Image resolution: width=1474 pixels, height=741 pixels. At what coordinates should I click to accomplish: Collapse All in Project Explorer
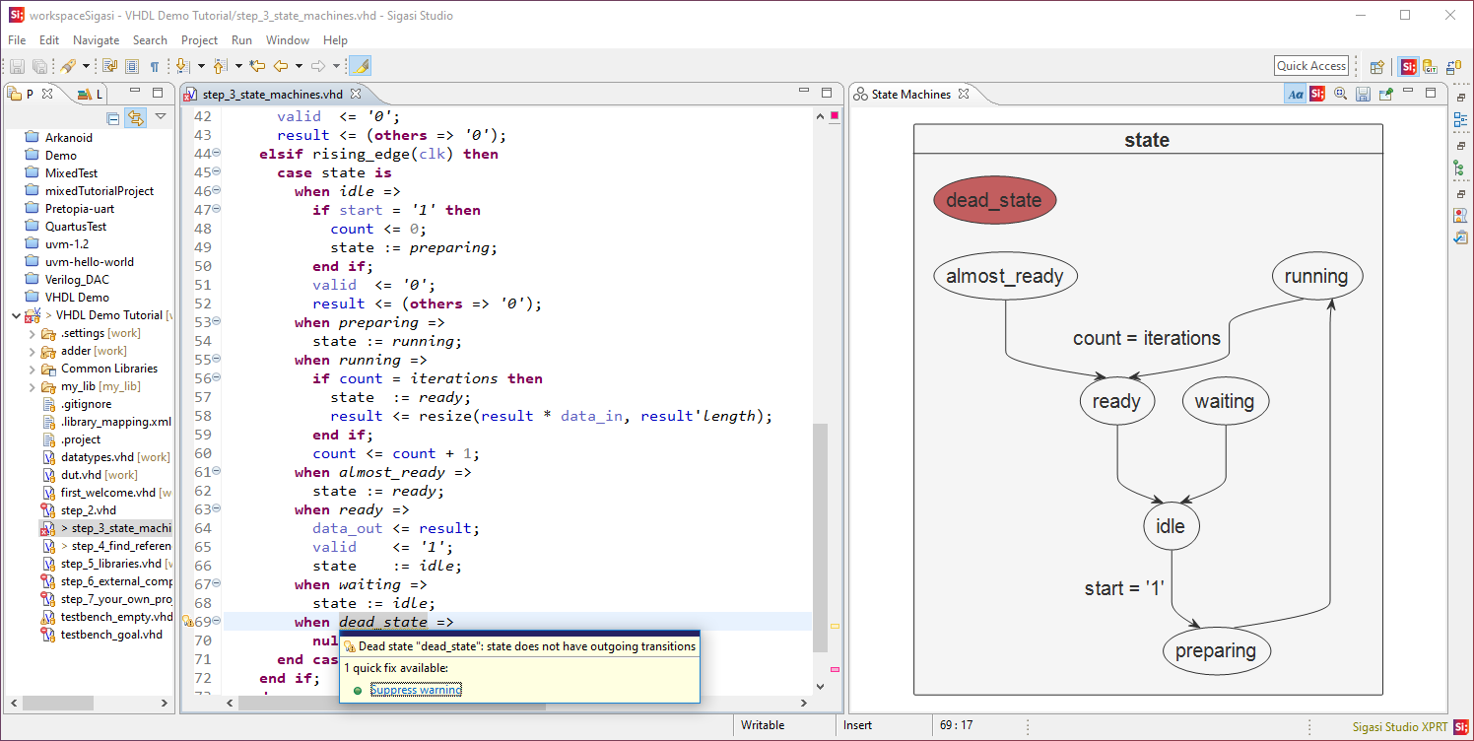(113, 118)
